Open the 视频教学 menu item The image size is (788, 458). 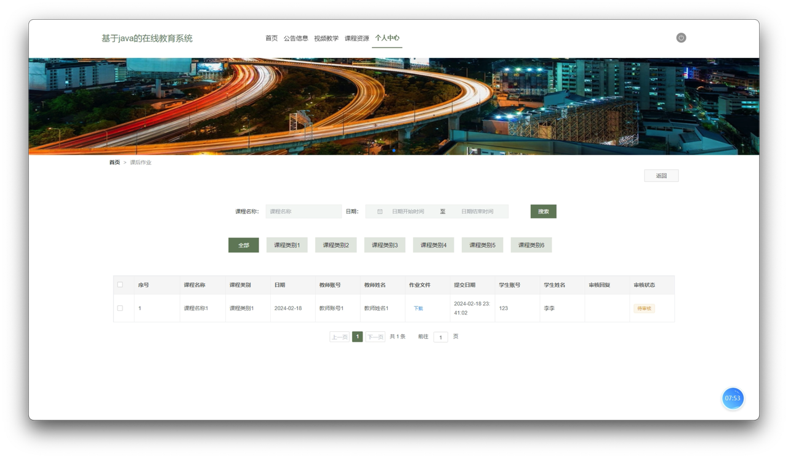click(x=326, y=38)
